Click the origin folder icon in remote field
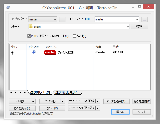 [31, 26]
